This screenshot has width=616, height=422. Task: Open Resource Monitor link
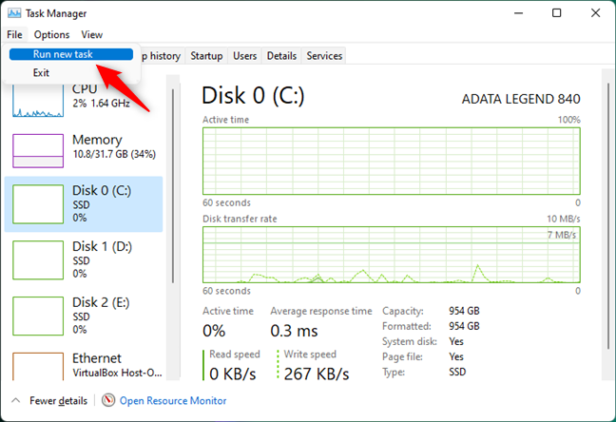[x=173, y=401]
